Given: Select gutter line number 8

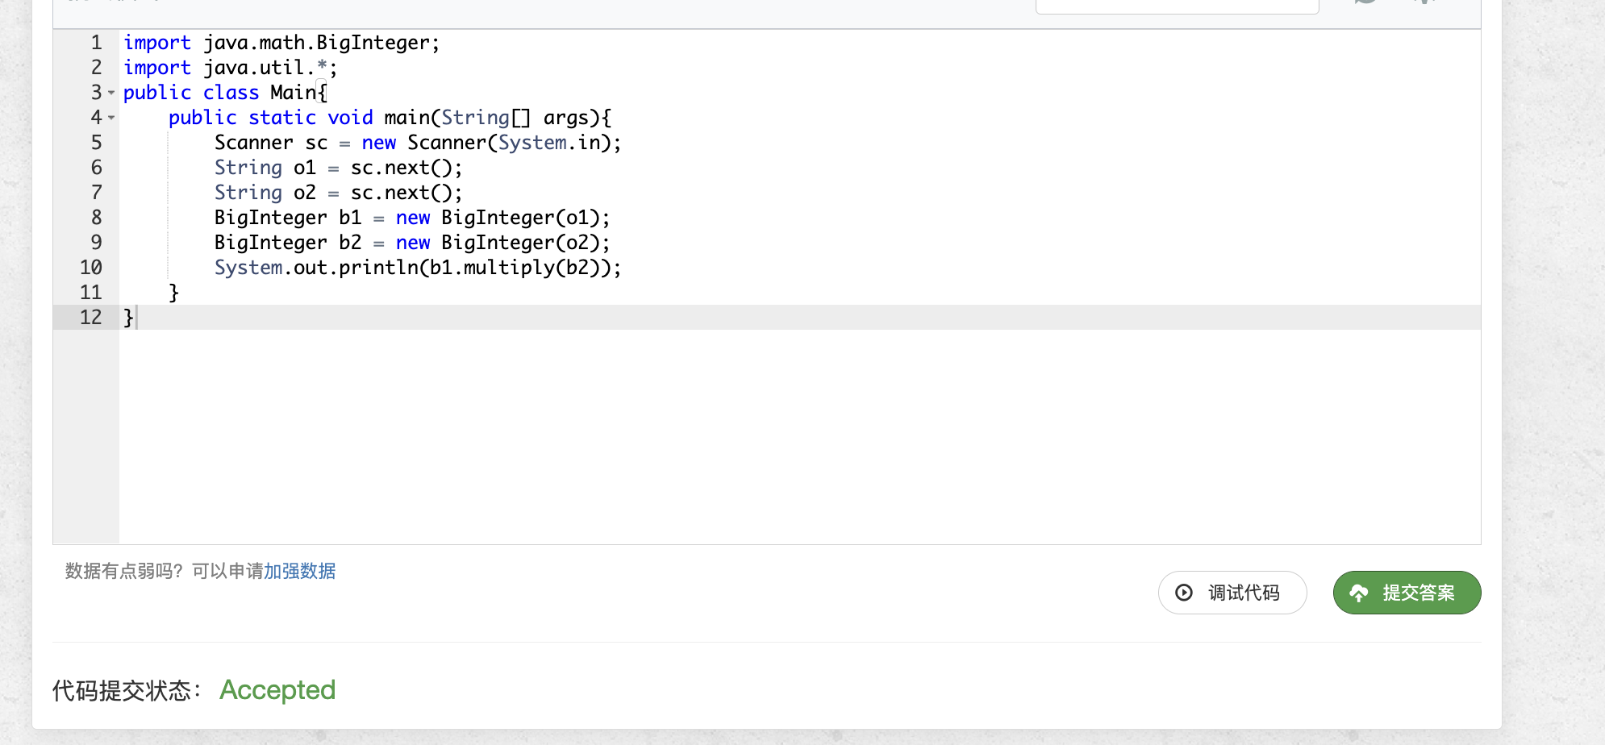Looking at the screenshot, I should click(97, 218).
